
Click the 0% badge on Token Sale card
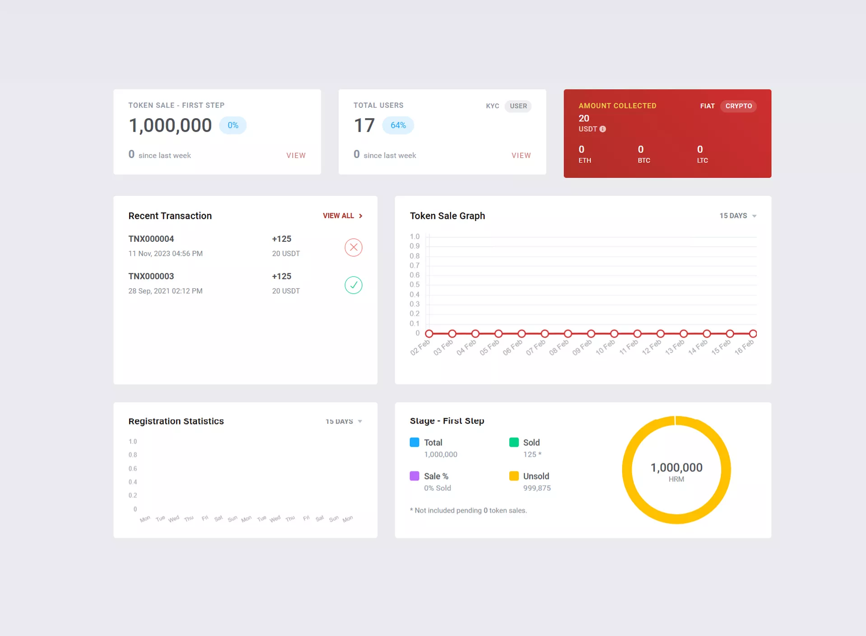click(233, 125)
